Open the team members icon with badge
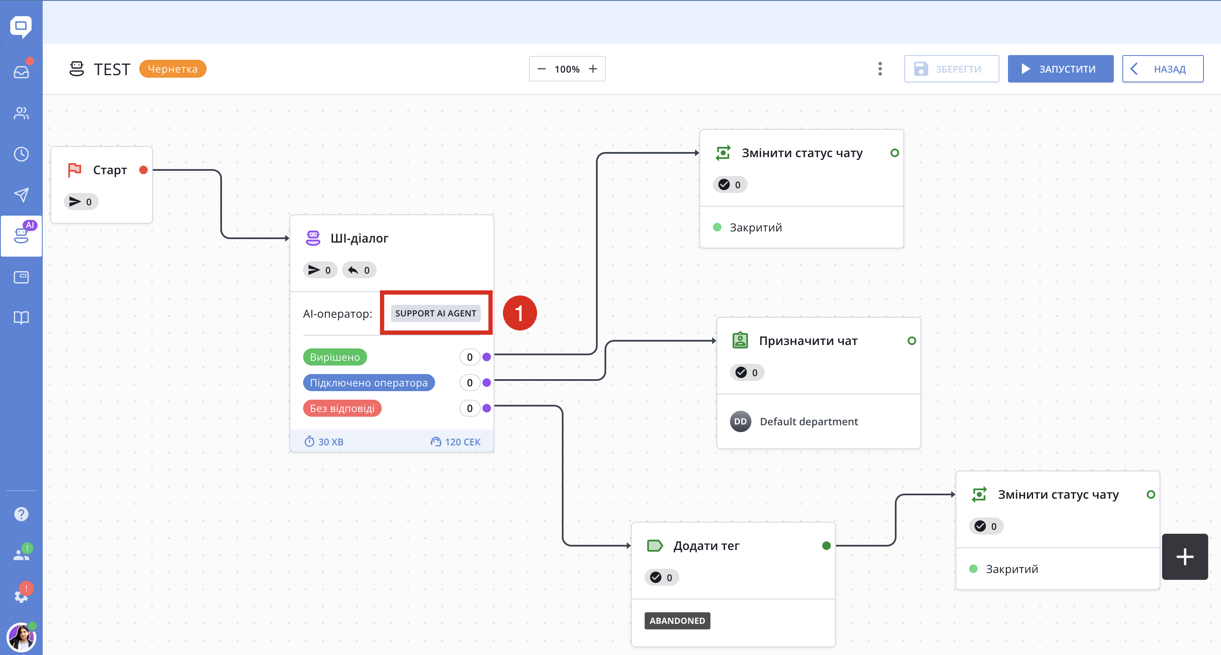1221x655 pixels. 21,554
